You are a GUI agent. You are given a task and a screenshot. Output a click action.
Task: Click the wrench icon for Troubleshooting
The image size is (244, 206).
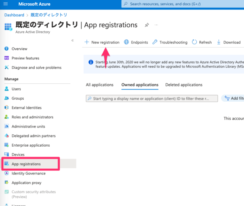pyautogui.click(x=155, y=42)
